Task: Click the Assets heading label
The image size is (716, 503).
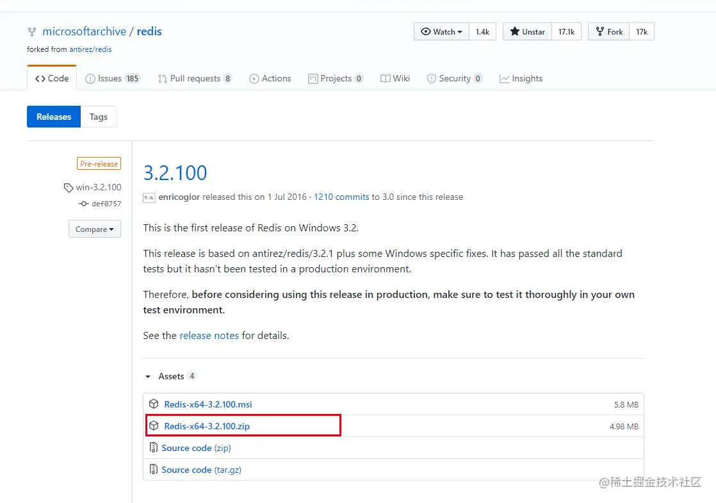Action: coord(171,376)
